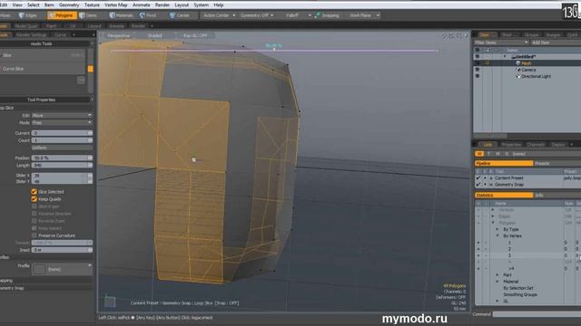Open the Falloff dropdown

pos(298,15)
